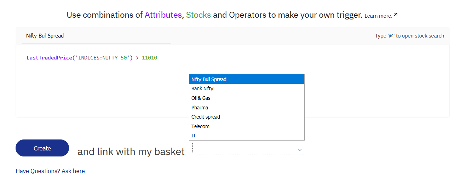This screenshot has height=177, width=466.
Task: Click the external-link arrow beside Learn more
Action: pos(396,15)
